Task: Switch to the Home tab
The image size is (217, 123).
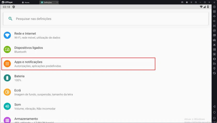Action: point(26,3)
